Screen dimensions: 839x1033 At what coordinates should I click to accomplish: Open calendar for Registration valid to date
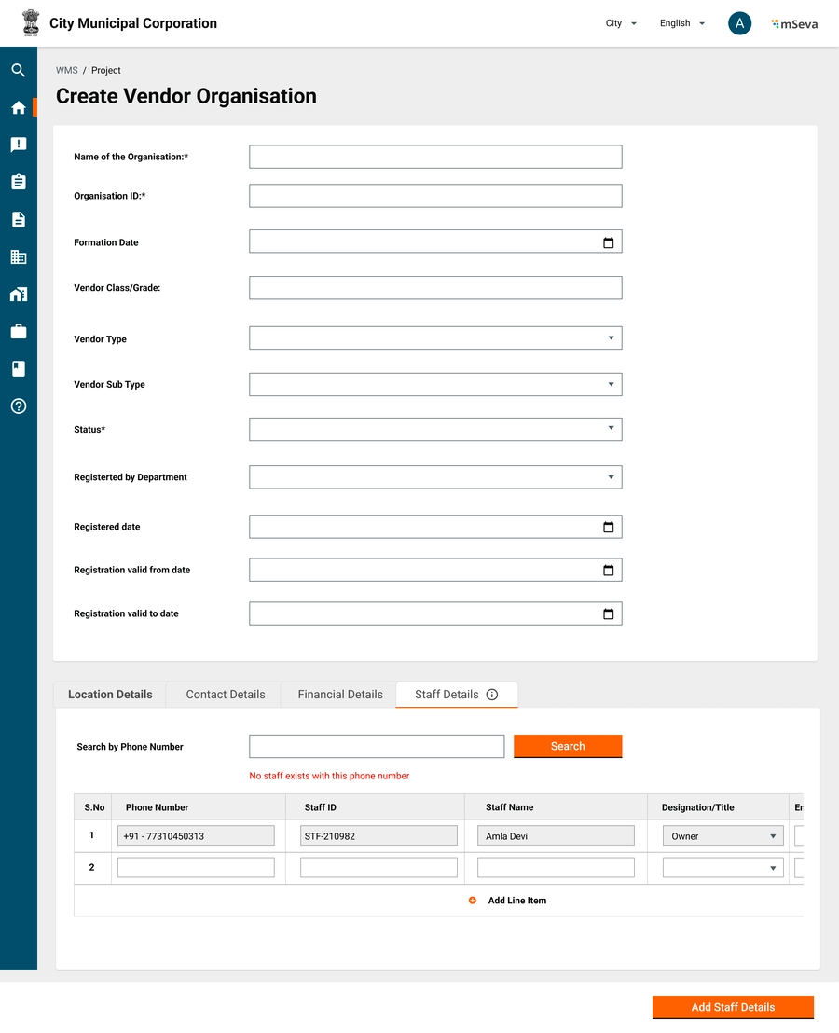pyautogui.click(x=608, y=613)
